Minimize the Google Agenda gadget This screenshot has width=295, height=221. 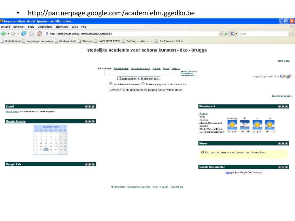point(90,121)
